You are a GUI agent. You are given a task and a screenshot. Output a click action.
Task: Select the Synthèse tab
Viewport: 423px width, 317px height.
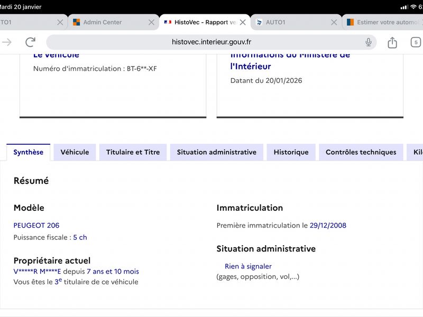tap(29, 152)
